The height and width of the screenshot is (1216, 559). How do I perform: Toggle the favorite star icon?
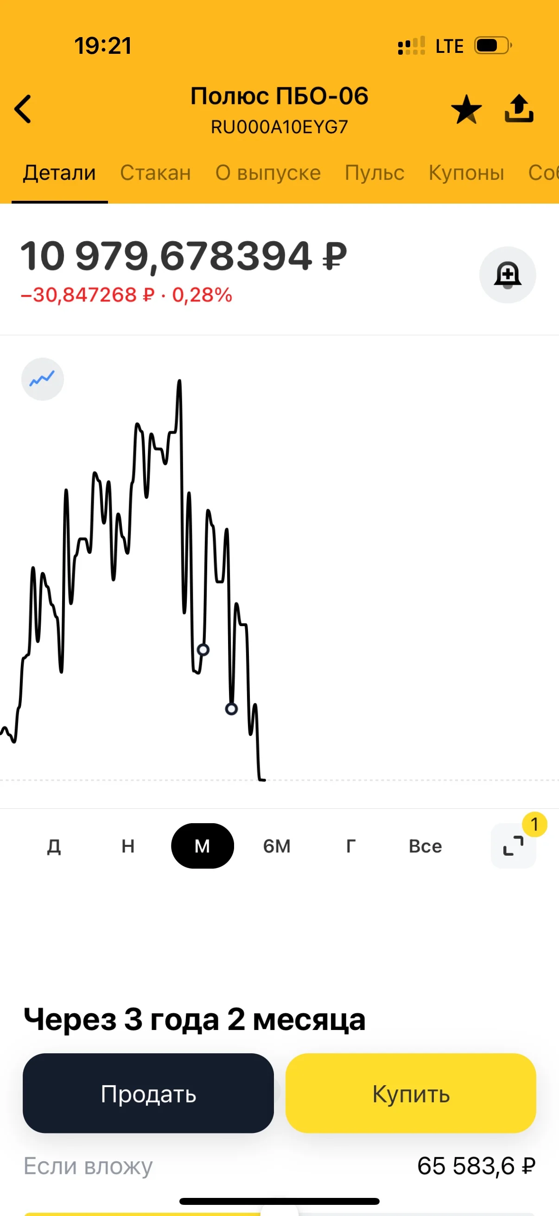(466, 109)
